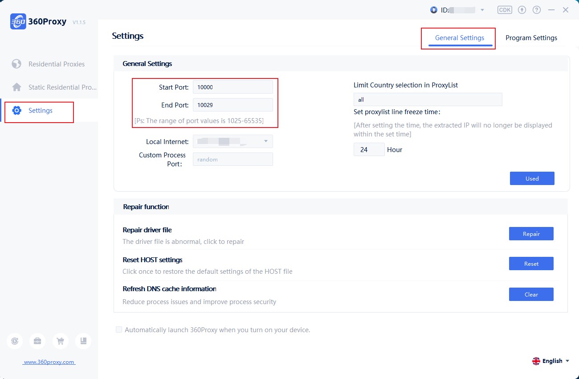Expand the account ID dropdown arrow

coord(482,10)
